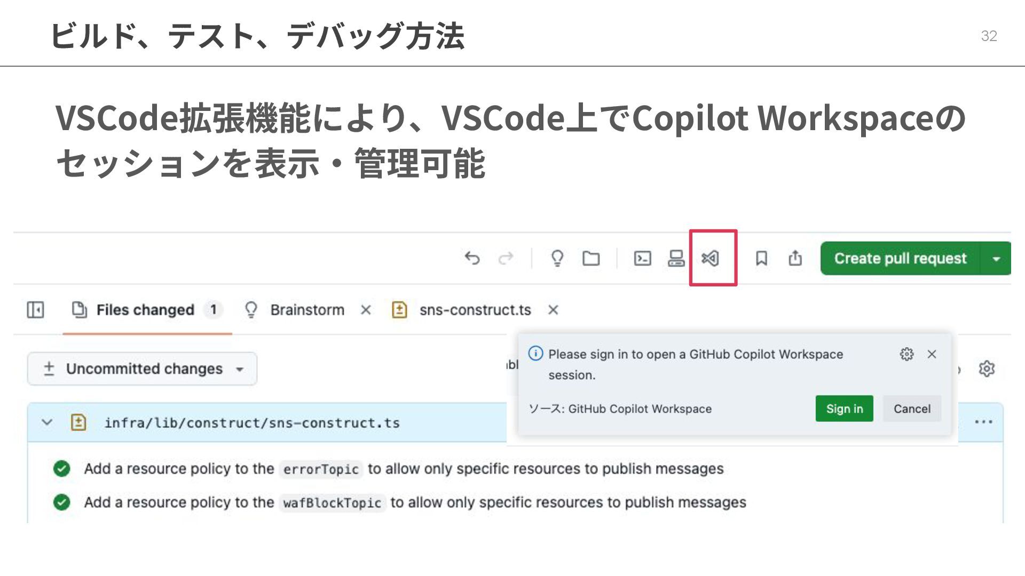Screen dimensions: 1025x576
Task: Cancel the sign-in notification
Action: click(x=911, y=409)
